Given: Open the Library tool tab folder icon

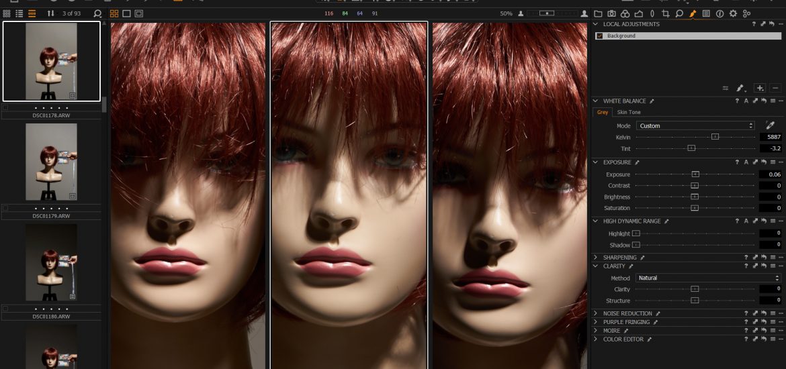Looking at the screenshot, I should point(598,13).
